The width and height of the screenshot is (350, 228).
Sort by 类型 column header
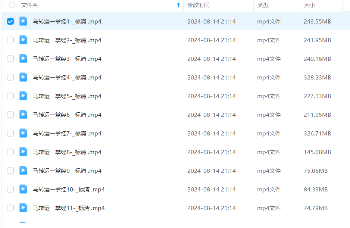pyautogui.click(x=263, y=5)
